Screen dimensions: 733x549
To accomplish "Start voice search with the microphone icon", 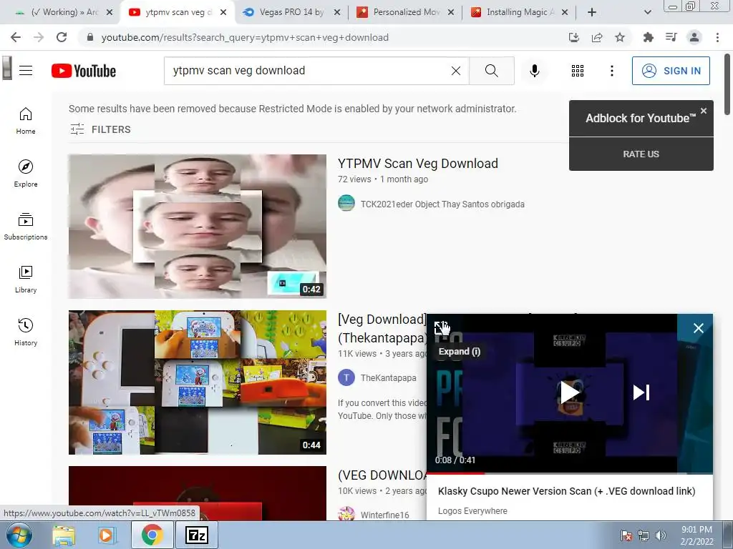I will 534,71.
